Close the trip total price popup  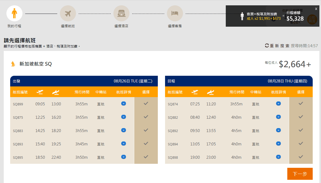point(316,9)
